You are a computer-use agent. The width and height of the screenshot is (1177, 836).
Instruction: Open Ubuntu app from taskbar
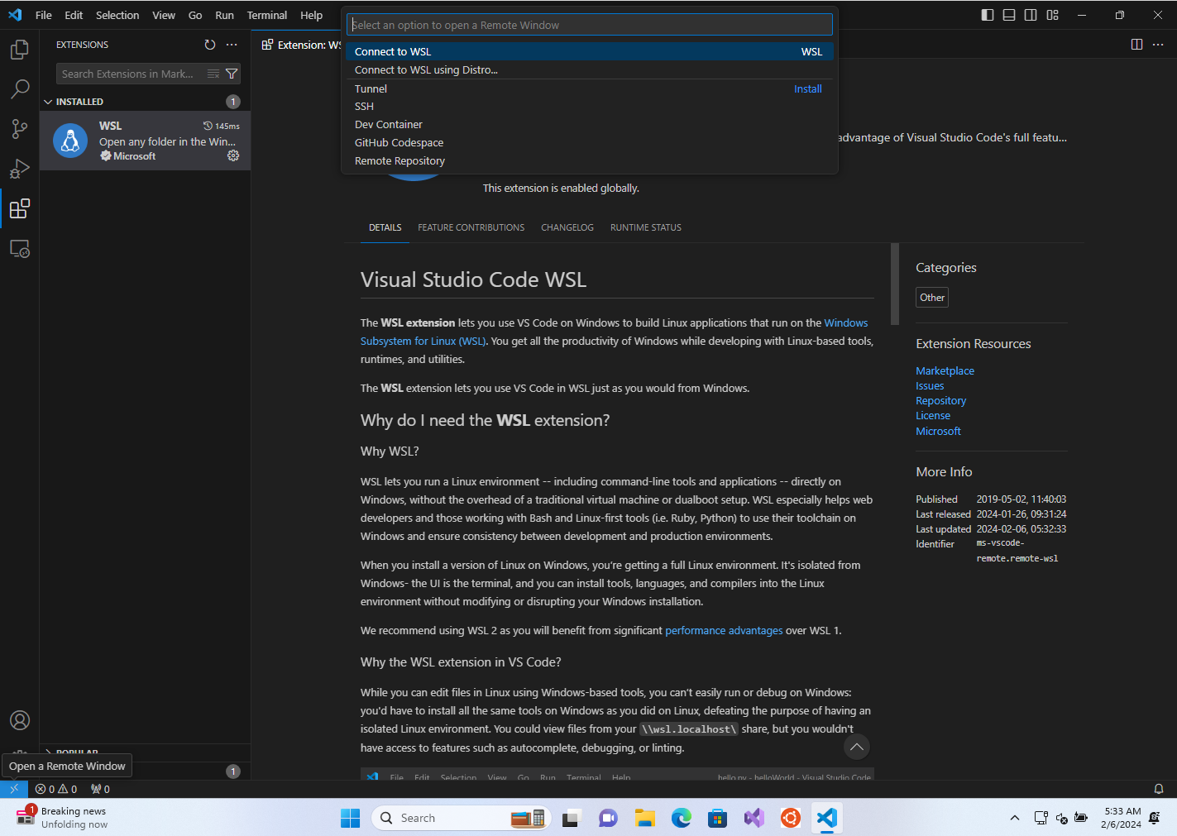(790, 818)
